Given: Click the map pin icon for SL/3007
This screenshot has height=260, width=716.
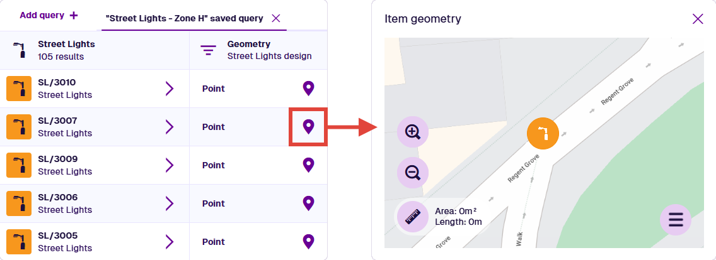Looking at the screenshot, I should click(x=308, y=127).
